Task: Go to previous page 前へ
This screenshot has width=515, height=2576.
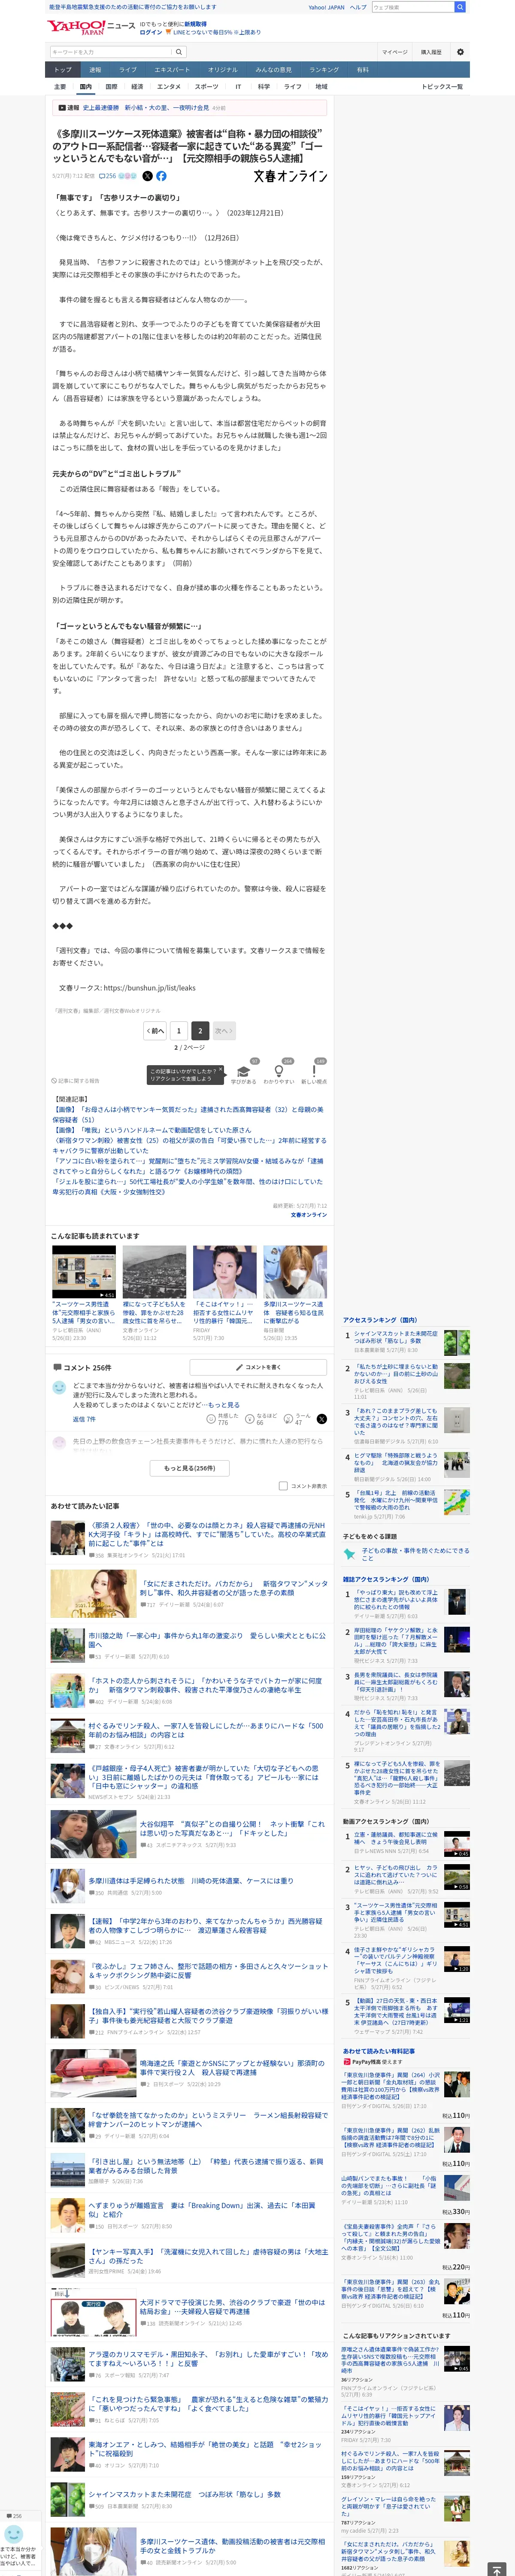Action: coord(155,1030)
